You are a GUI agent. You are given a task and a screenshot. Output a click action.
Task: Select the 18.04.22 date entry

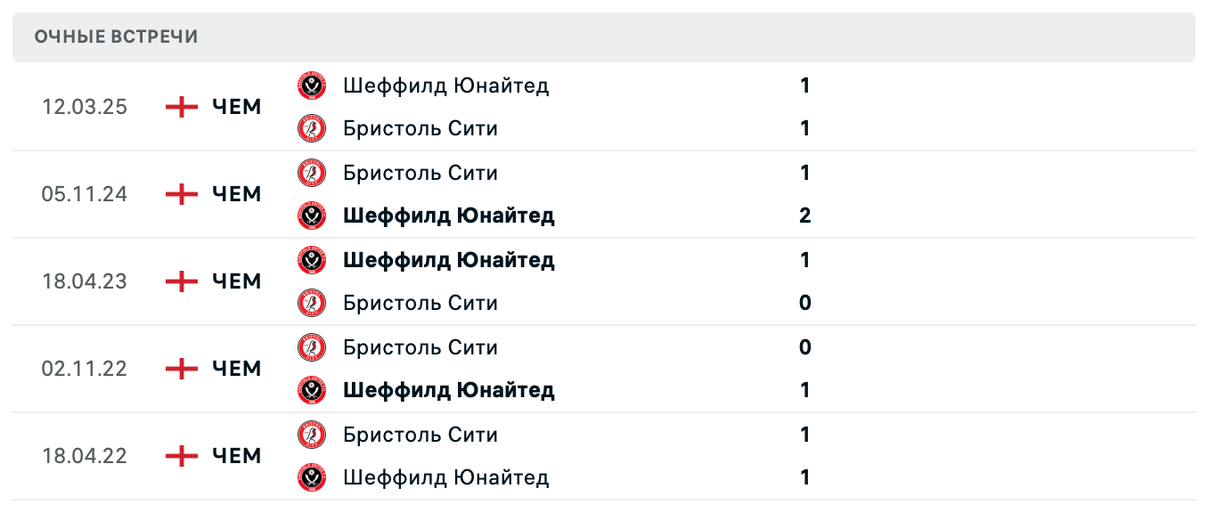85,456
